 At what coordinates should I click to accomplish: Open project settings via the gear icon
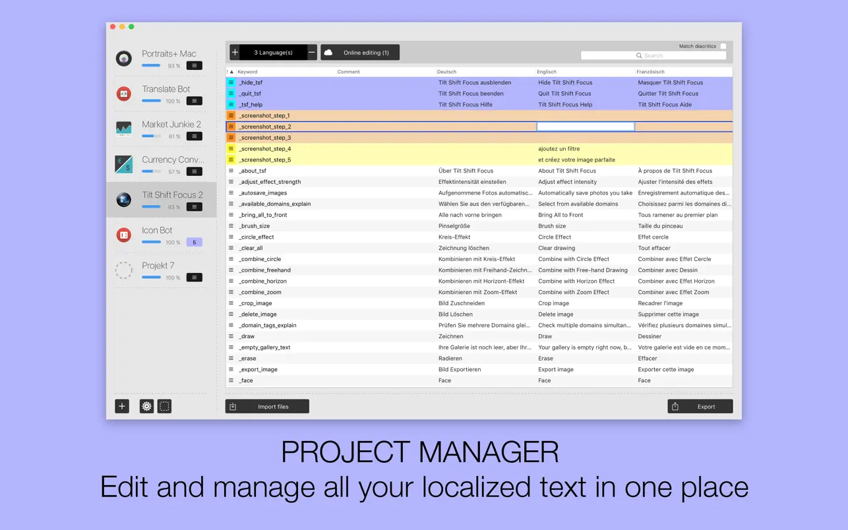[x=146, y=406]
